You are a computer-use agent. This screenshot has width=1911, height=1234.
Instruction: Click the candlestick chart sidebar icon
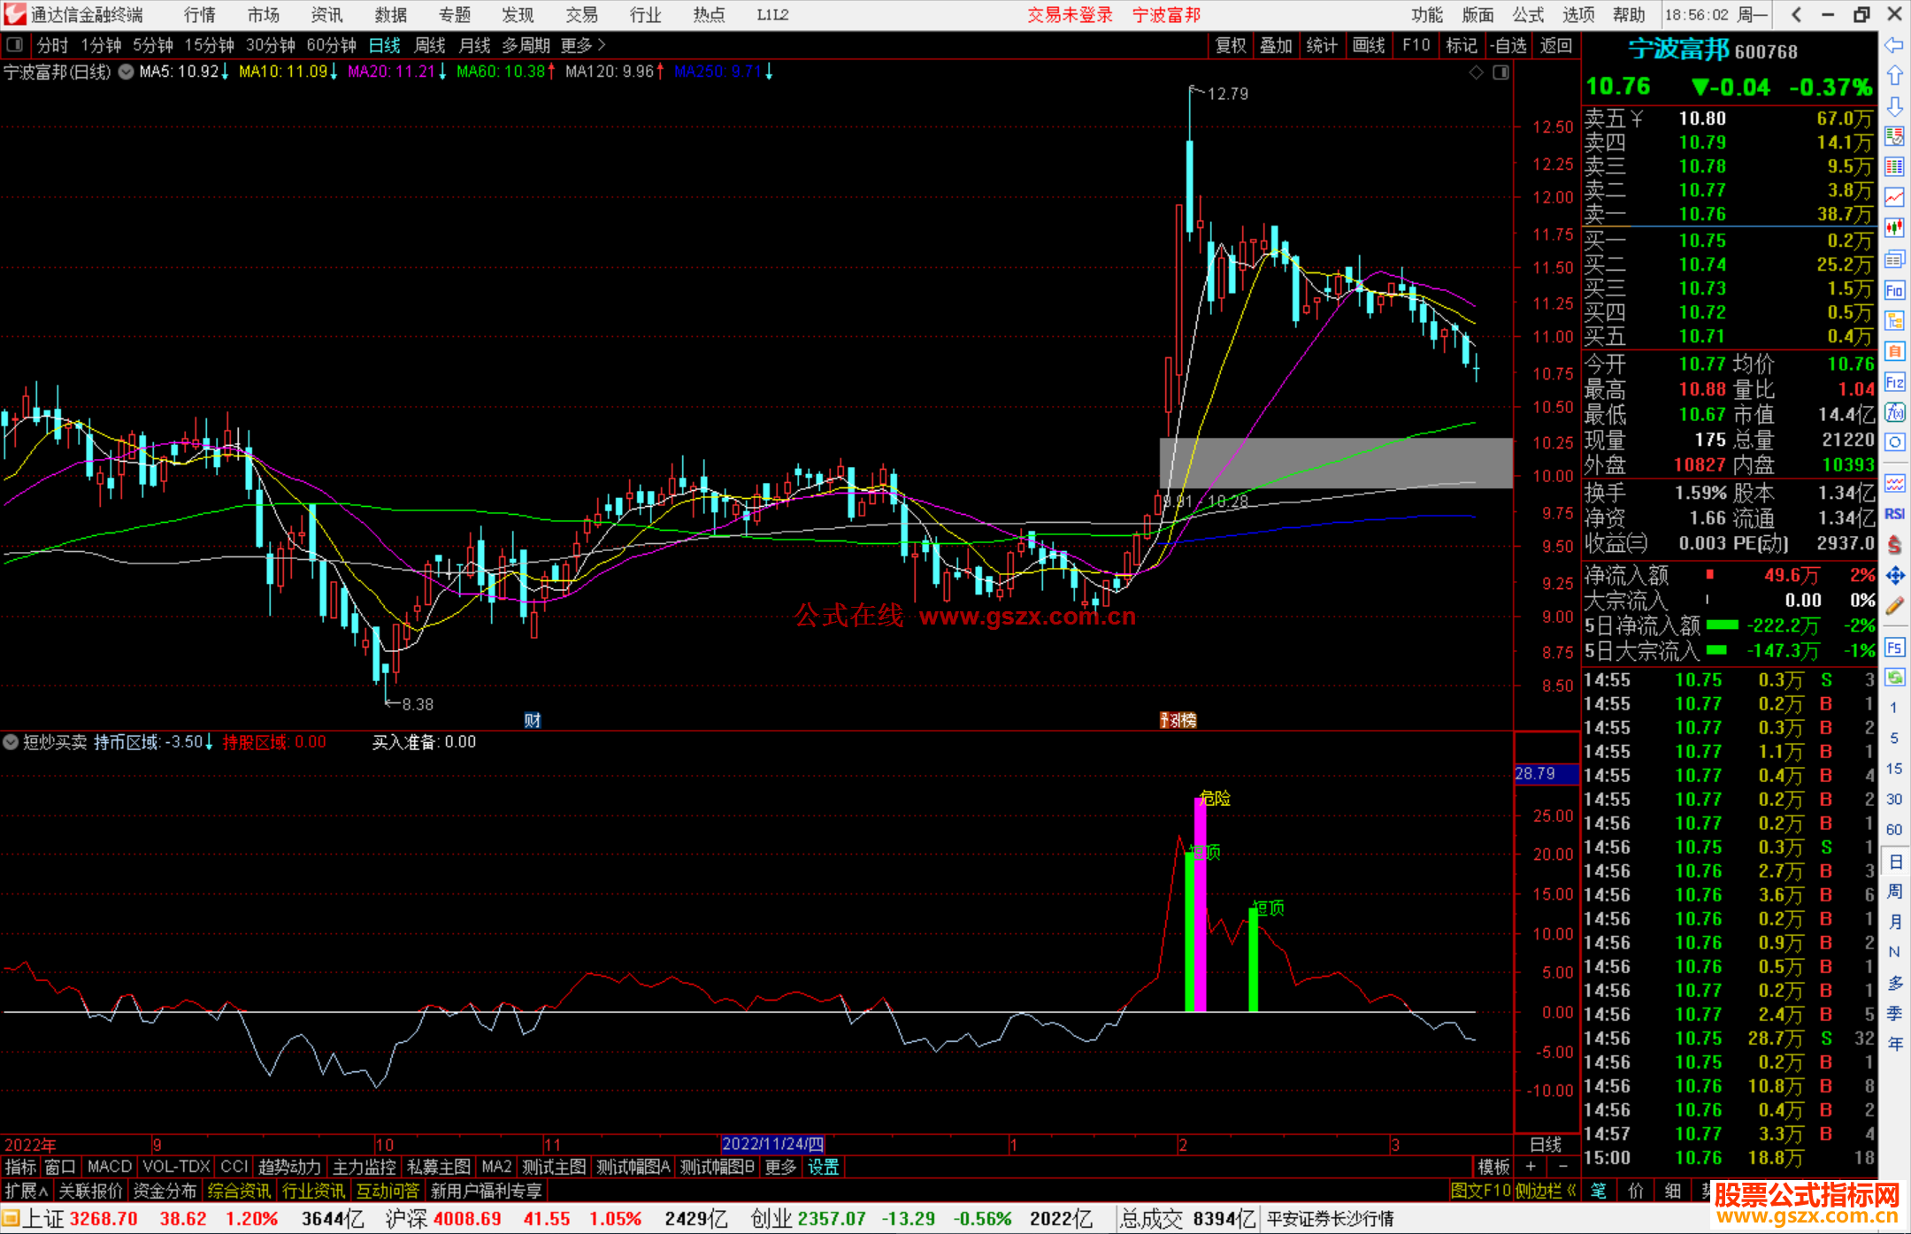(1894, 228)
